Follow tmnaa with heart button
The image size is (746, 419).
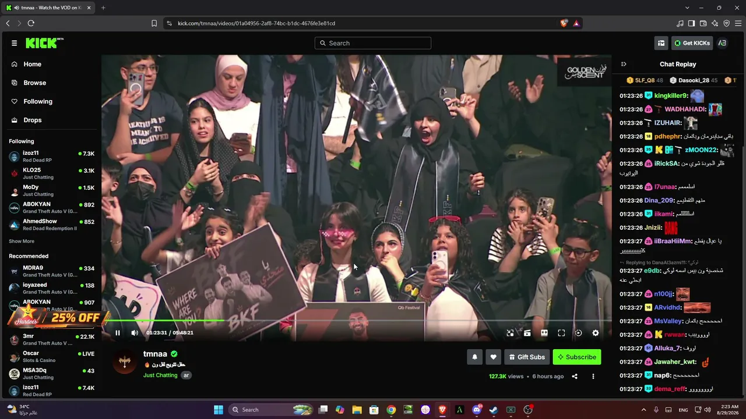coord(493,357)
